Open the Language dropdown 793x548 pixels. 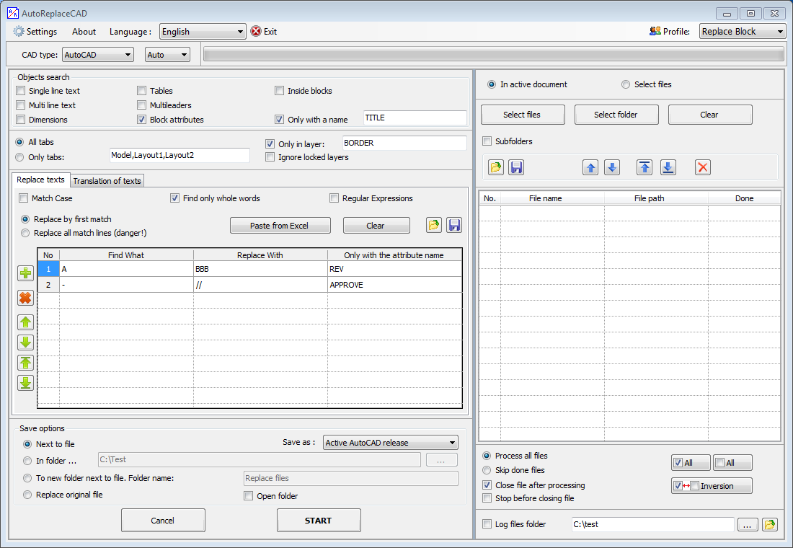203,32
